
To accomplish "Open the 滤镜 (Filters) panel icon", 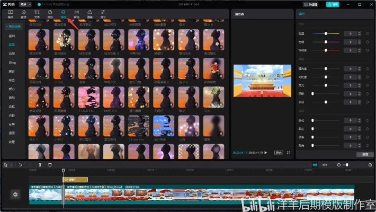I will (x=90, y=13).
